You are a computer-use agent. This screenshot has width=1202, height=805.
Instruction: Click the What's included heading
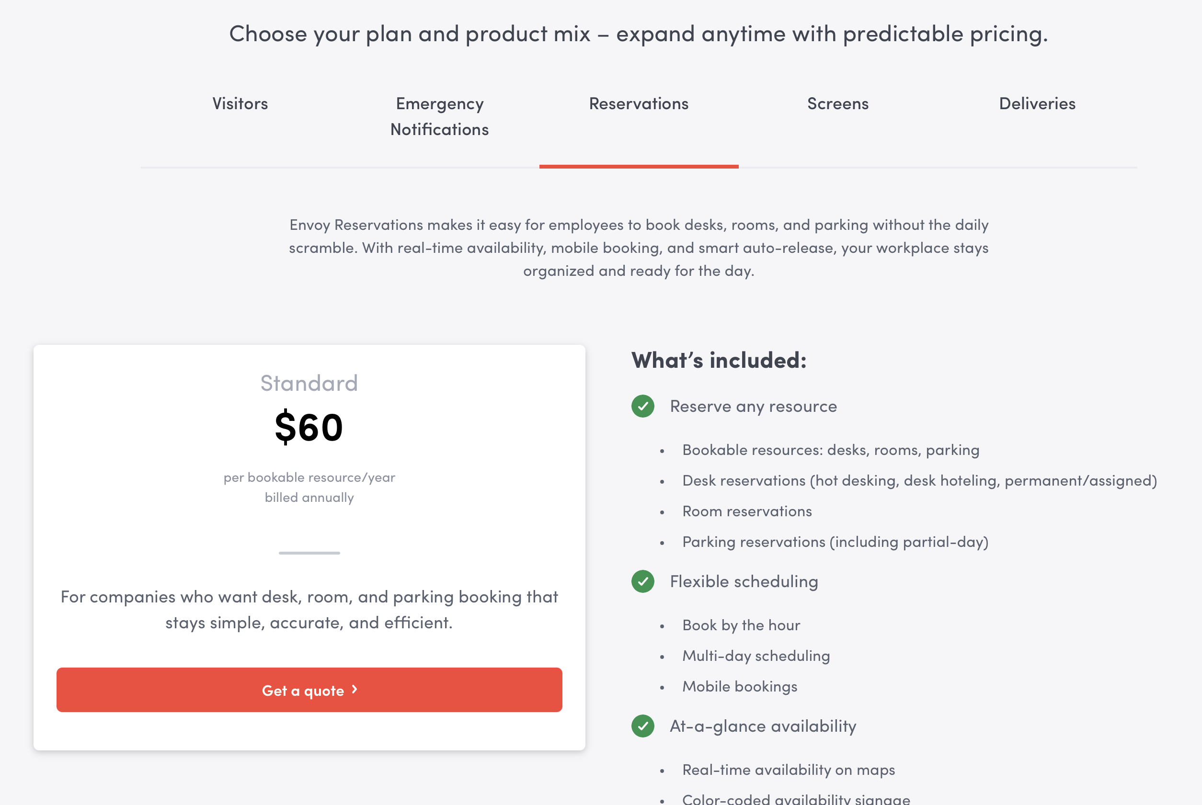tap(719, 359)
